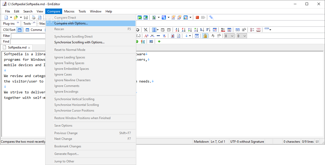
Task: Open the column selection dropdown arrow
Action: point(158,30)
